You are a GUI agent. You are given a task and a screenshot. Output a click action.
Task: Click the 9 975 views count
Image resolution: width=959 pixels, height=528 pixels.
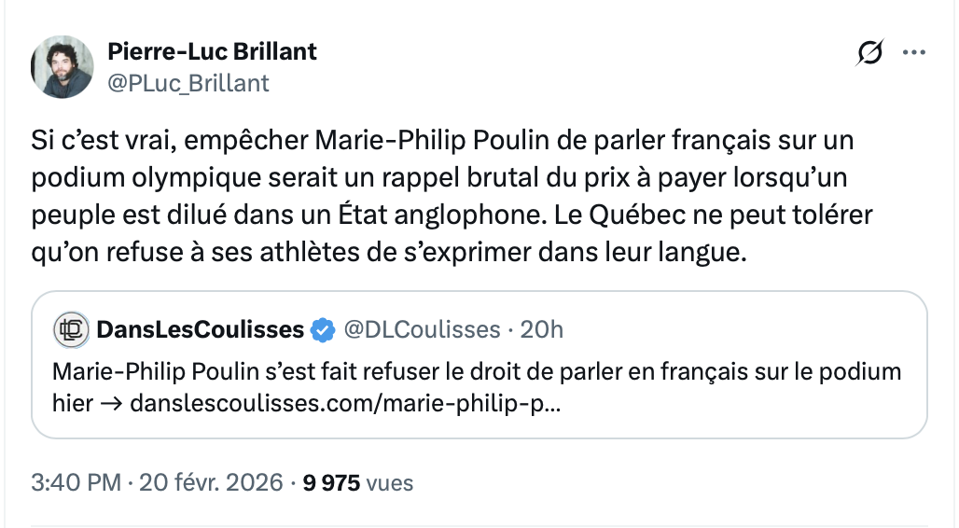330,482
